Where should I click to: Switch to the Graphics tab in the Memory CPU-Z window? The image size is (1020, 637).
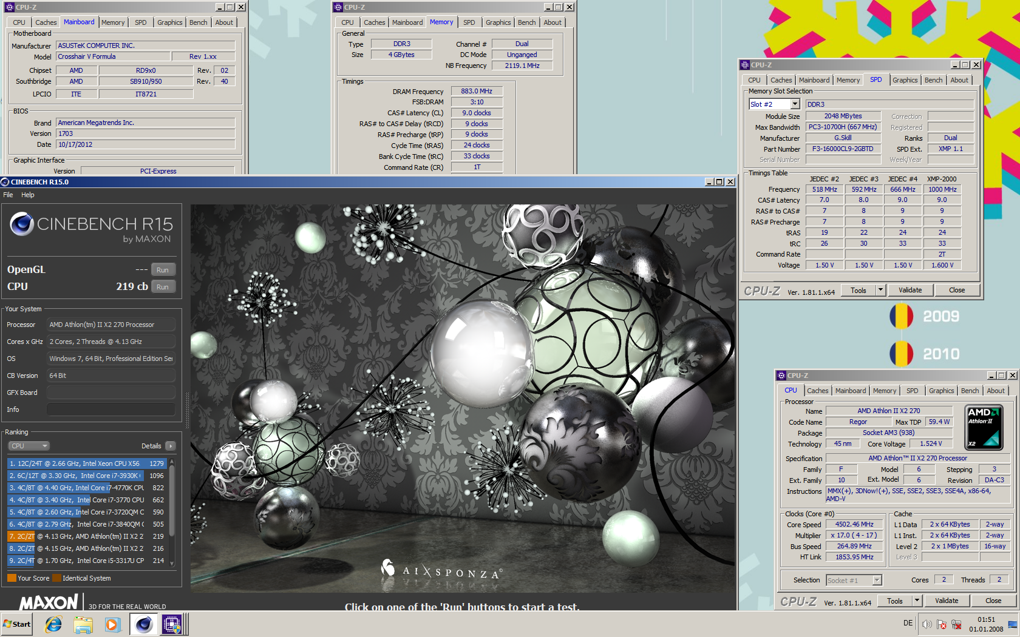[498, 22]
